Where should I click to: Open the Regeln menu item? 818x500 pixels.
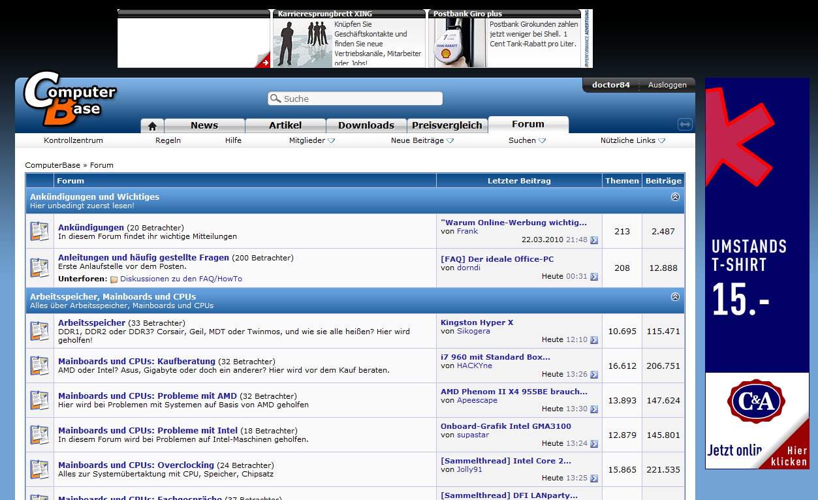(168, 140)
